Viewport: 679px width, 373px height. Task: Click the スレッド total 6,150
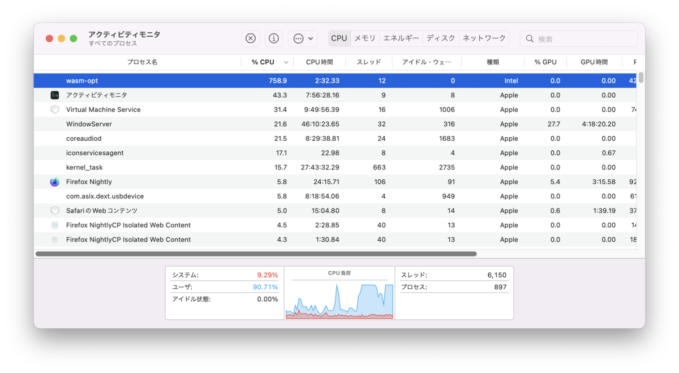(x=497, y=275)
